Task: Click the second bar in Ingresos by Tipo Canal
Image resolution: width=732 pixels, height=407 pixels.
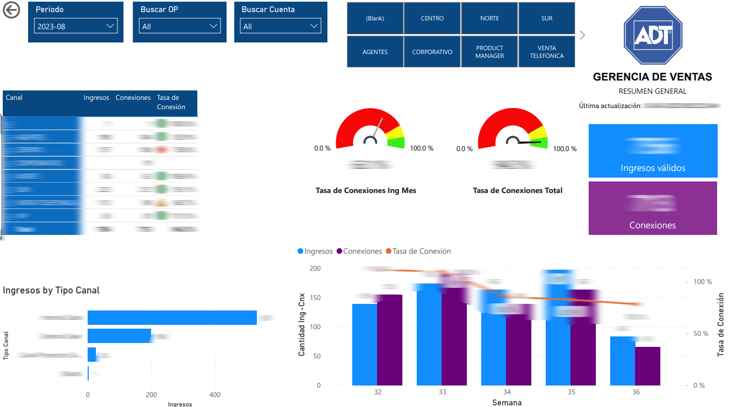Action: tap(119, 336)
